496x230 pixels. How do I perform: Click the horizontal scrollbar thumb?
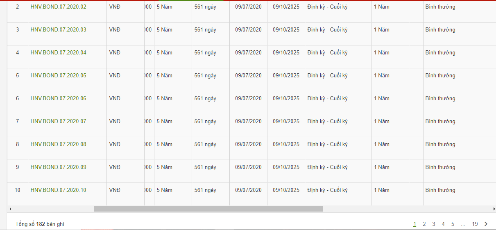(208, 209)
